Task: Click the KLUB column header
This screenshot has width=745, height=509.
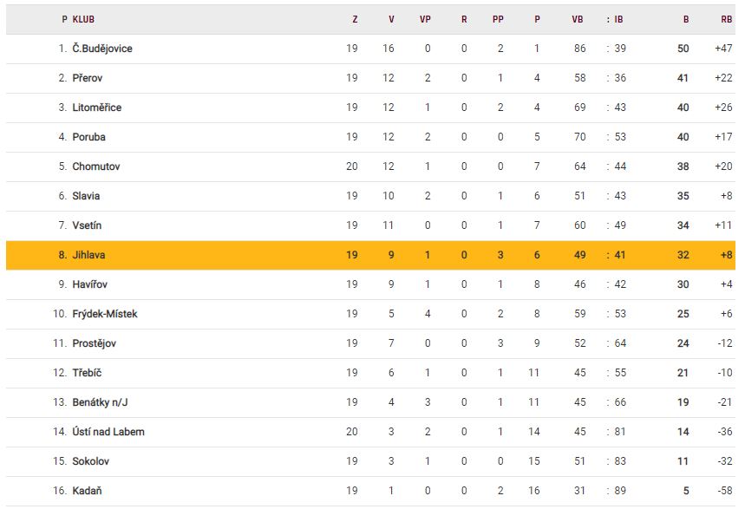Action: tap(84, 19)
